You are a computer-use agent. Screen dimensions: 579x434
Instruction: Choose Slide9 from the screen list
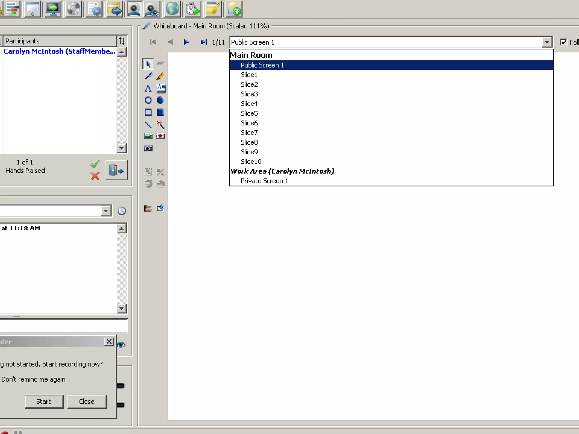(391, 152)
